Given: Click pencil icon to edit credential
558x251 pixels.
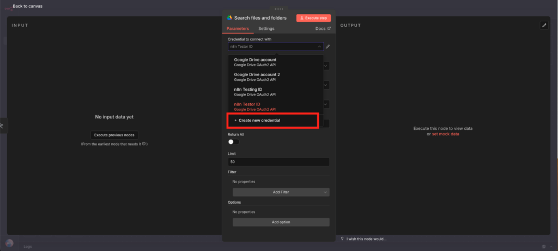Looking at the screenshot, I should tap(327, 47).
